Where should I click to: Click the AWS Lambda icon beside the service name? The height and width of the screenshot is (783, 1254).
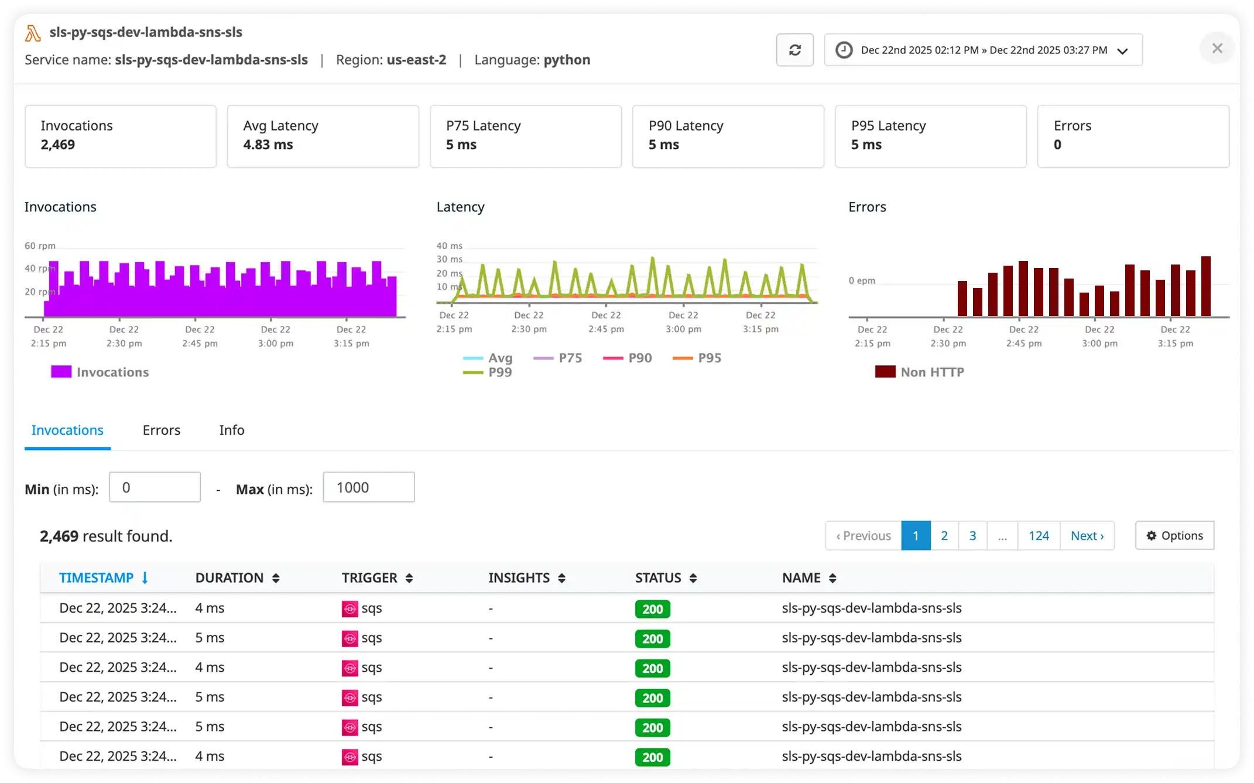click(x=32, y=33)
